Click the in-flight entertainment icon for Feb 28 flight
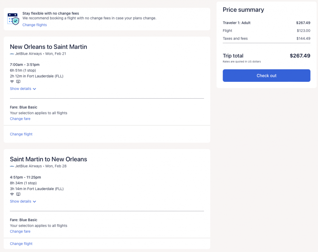This screenshot has width=318, height=252. tap(18, 194)
